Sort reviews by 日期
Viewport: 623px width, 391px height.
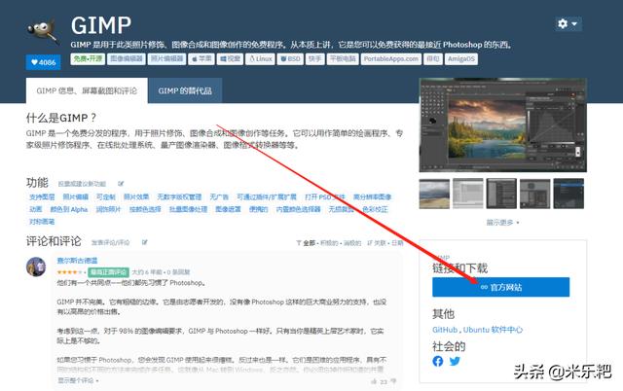pos(397,243)
